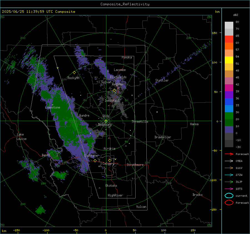This screenshot has height=234, width=250.
Task: Click the yellow diamond marker at Red Deer
Action: click(x=114, y=90)
